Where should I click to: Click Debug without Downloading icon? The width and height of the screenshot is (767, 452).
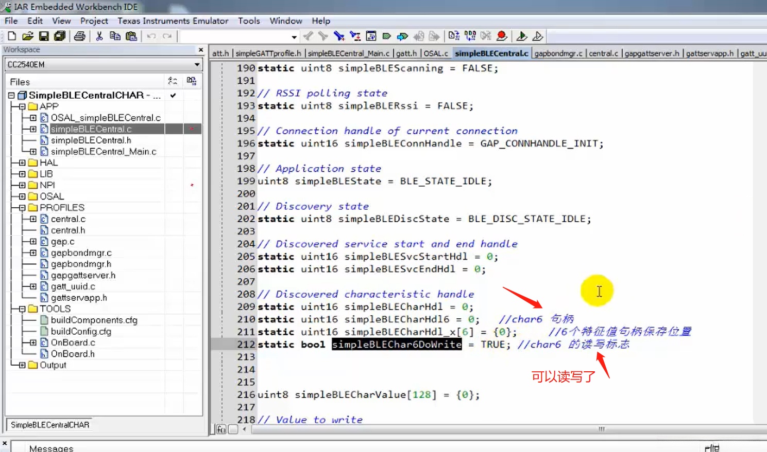(x=538, y=36)
